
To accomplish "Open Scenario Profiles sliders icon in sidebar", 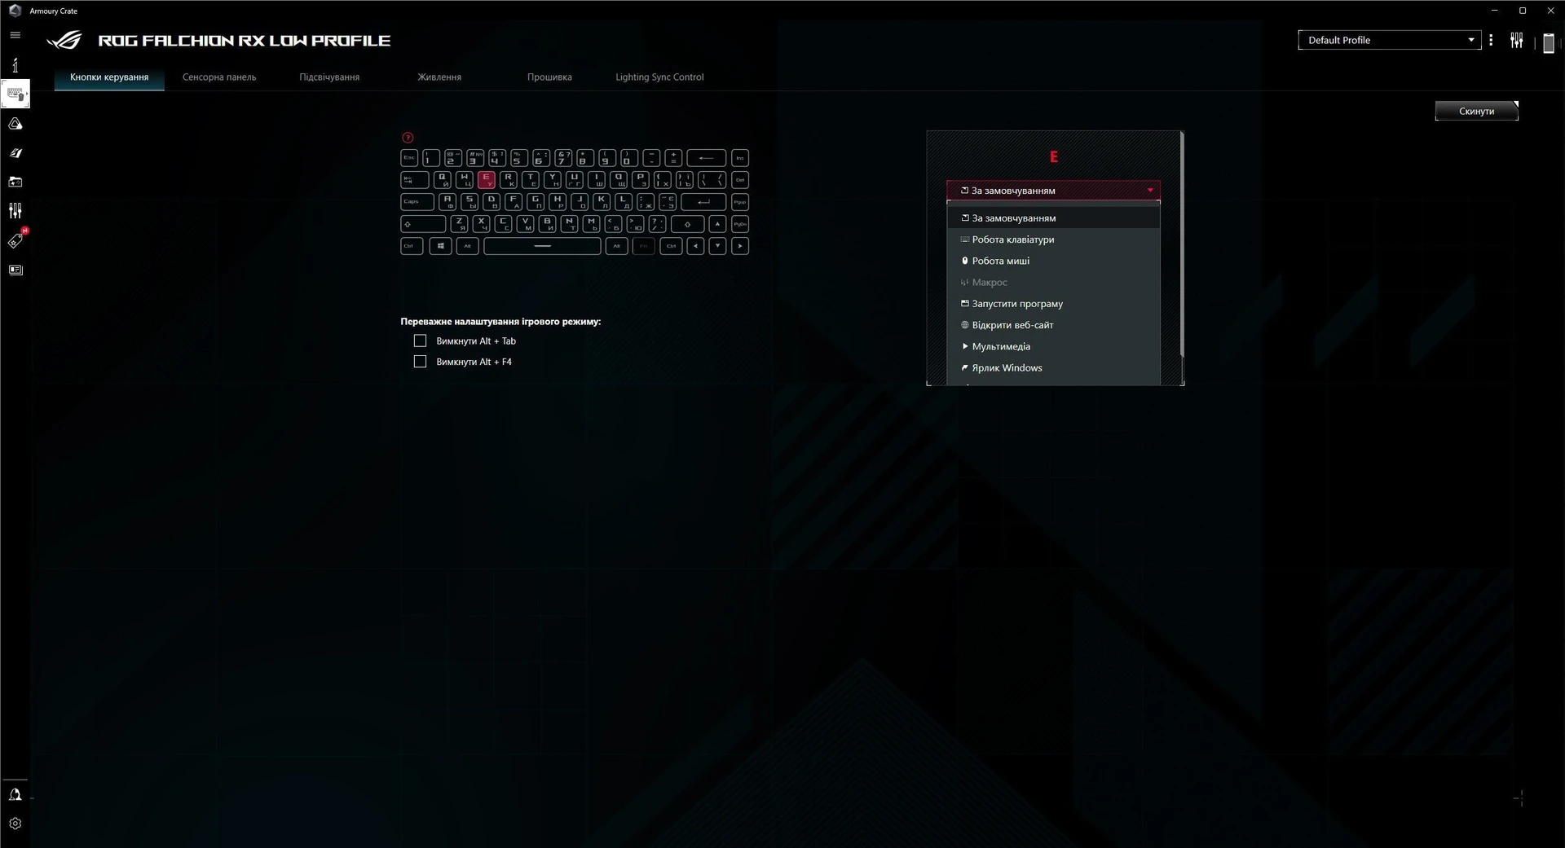I will pyautogui.click(x=15, y=211).
